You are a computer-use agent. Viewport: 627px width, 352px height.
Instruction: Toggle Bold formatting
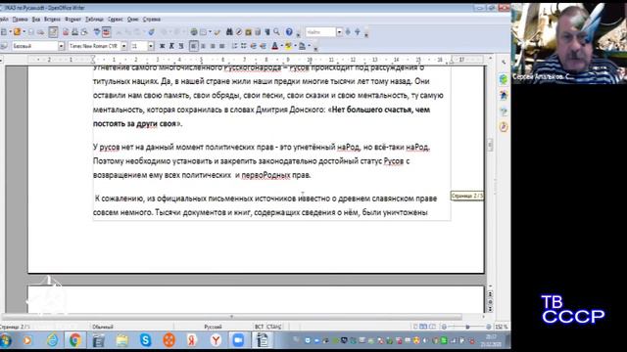[x=162, y=46]
